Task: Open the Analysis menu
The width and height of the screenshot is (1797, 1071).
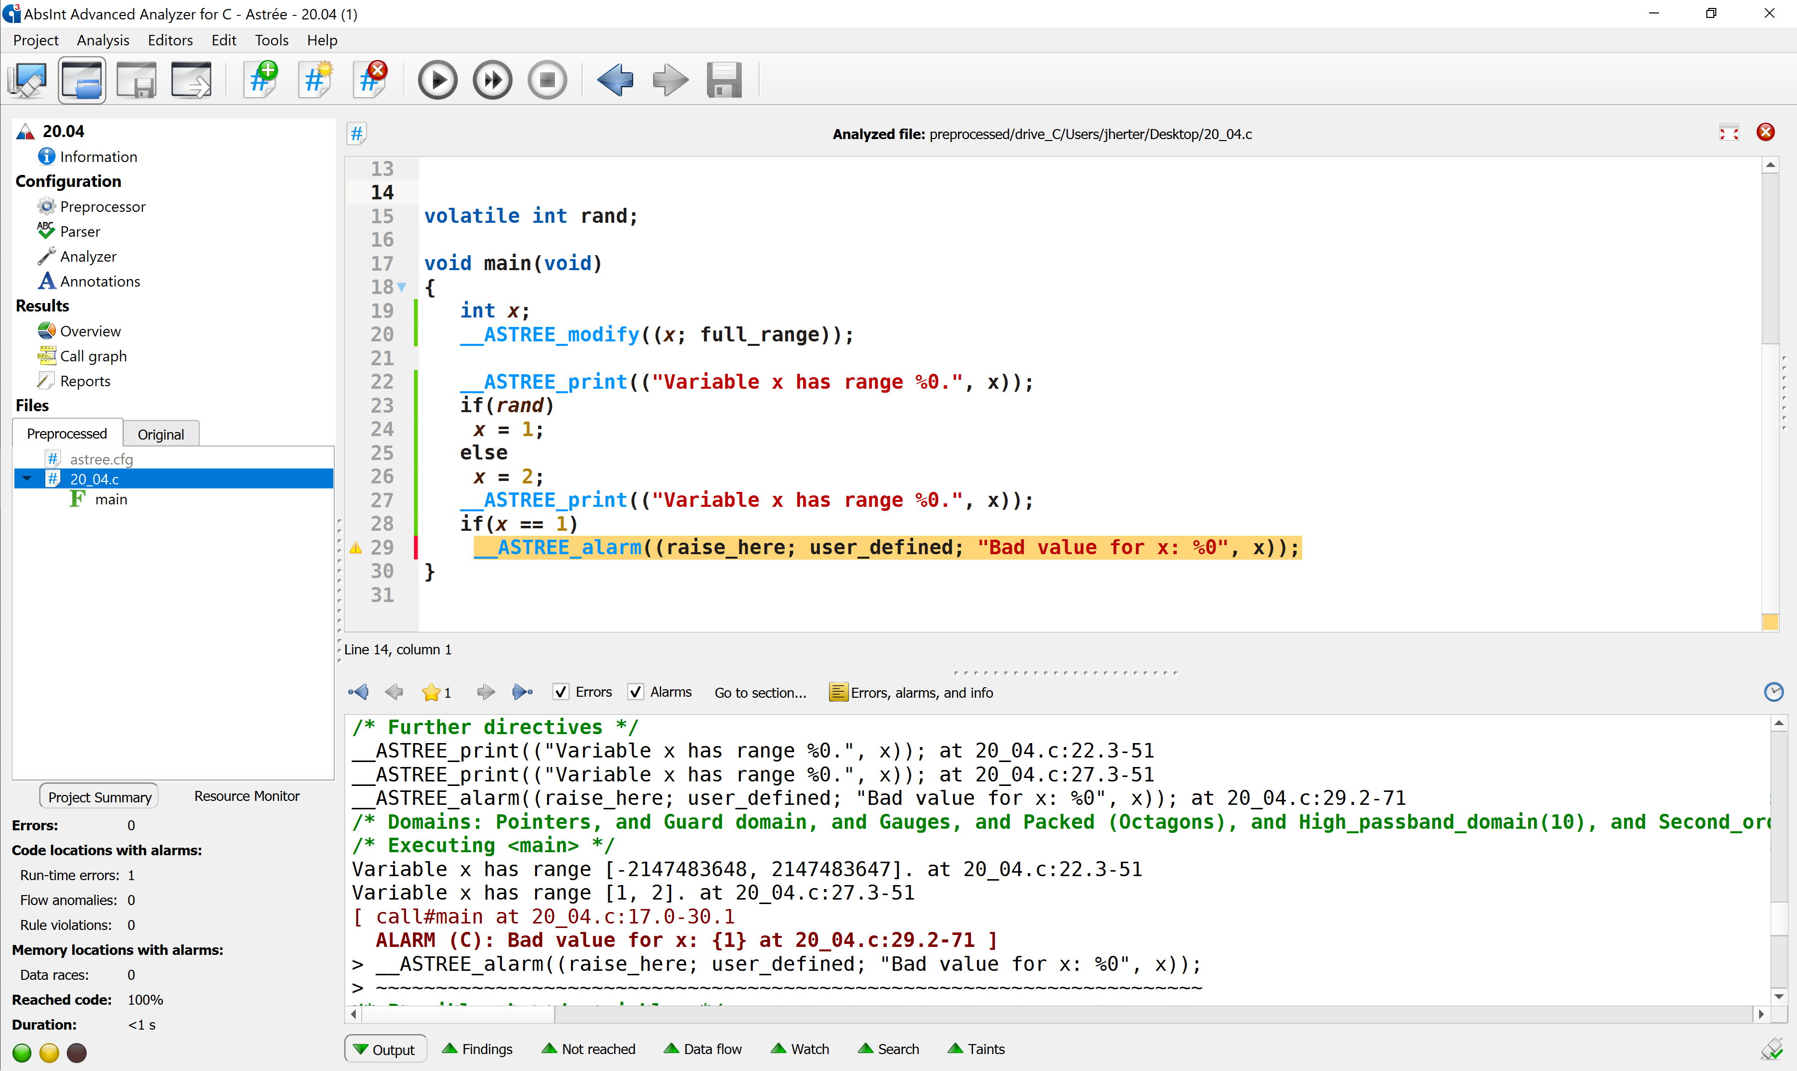Action: click(x=103, y=40)
